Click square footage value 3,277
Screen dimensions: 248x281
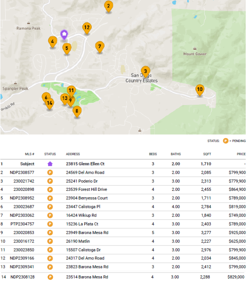tap(206, 233)
